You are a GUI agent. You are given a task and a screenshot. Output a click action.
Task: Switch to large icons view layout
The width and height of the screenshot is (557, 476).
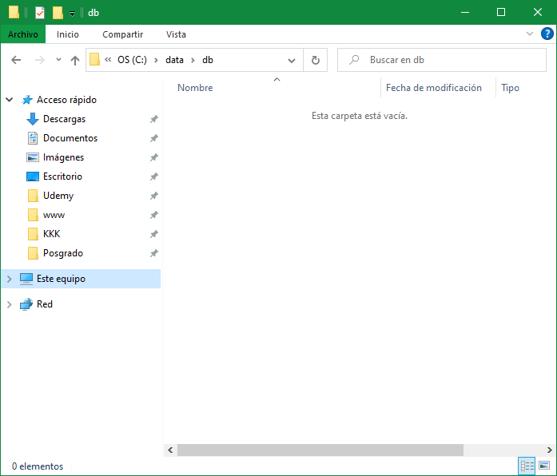pyautogui.click(x=544, y=466)
